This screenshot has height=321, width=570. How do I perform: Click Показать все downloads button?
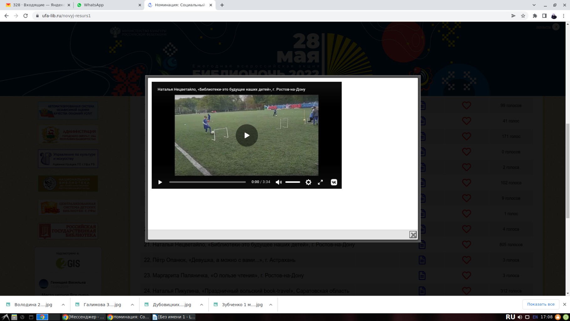[x=541, y=304]
